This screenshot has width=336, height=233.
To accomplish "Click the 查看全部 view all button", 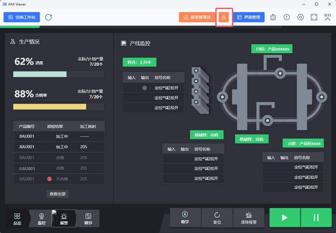I will [x=58, y=194].
